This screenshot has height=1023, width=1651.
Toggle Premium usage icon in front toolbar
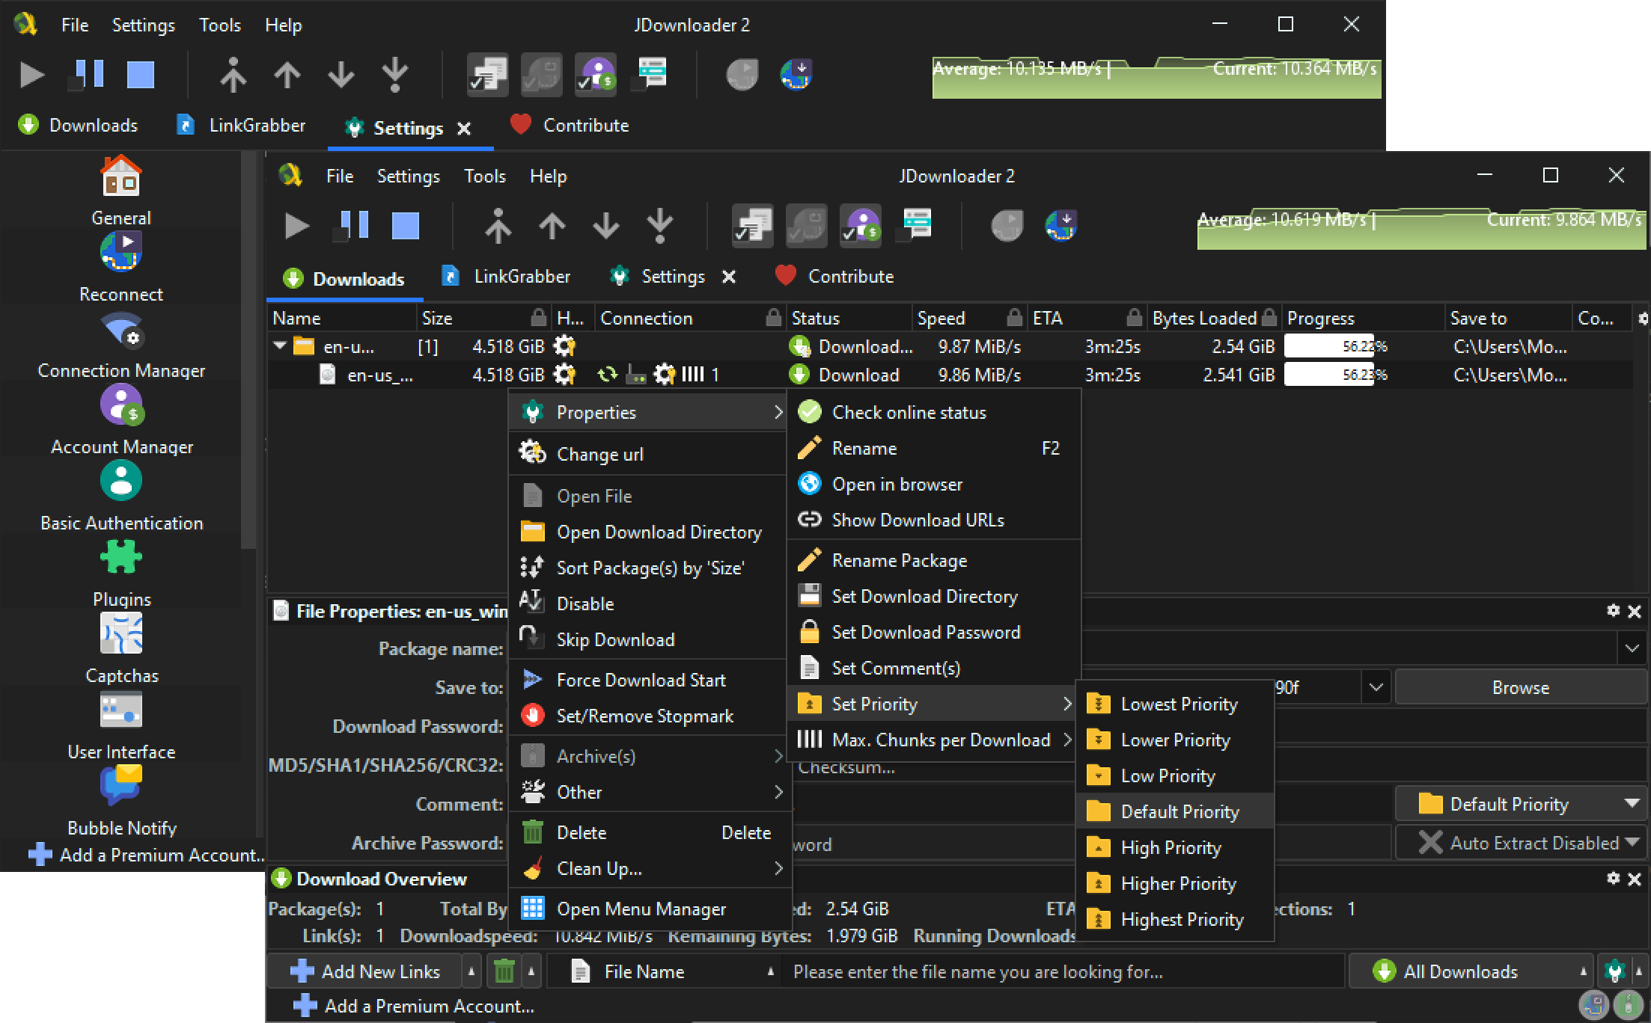pyautogui.click(x=861, y=226)
